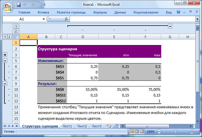Show row outline level 1
202x137 pixels.
point(4,37)
